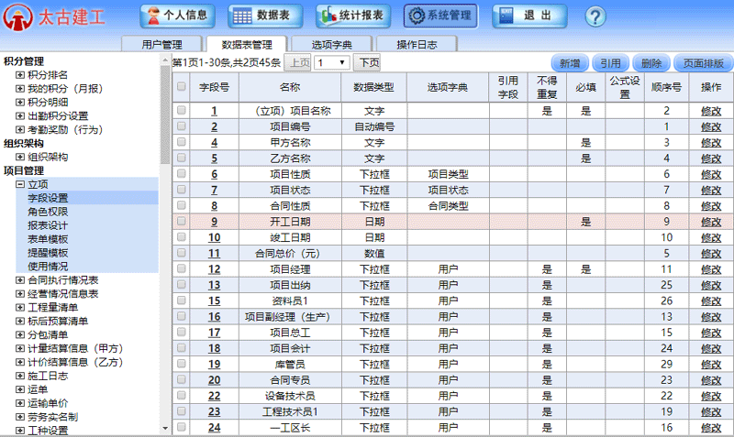Click the 引用 button
Viewport: 734px width, 437px height.
(x=610, y=63)
